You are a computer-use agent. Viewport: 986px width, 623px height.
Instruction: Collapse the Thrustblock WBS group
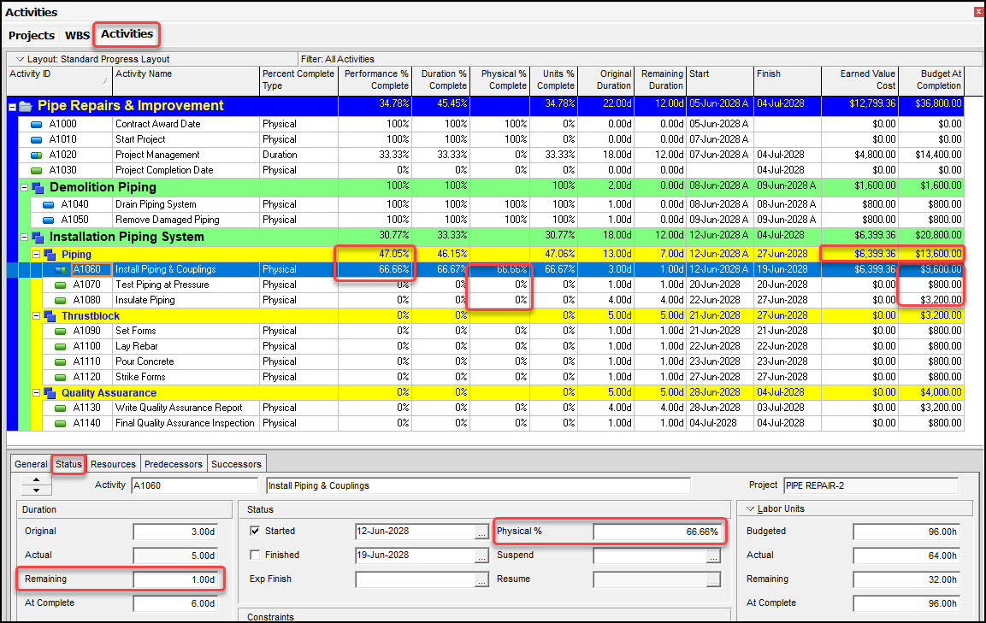[37, 316]
